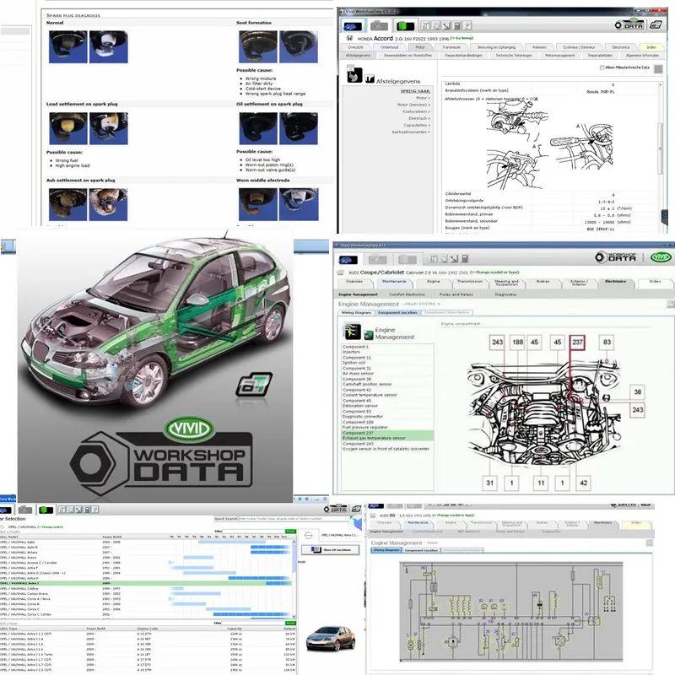
Task: Jump to the Koelsysteem section link
Action: coord(416,111)
